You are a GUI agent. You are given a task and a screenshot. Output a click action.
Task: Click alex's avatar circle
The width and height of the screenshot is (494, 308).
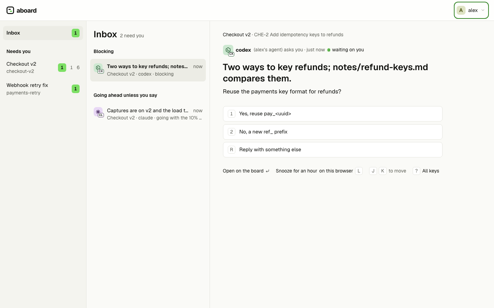(x=461, y=10)
